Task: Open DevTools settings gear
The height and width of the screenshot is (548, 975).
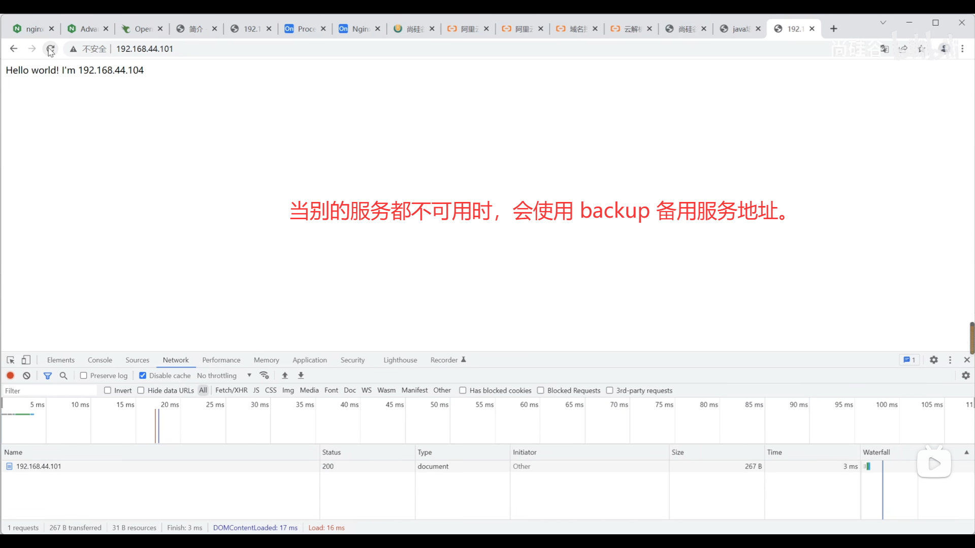Action: click(933, 360)
